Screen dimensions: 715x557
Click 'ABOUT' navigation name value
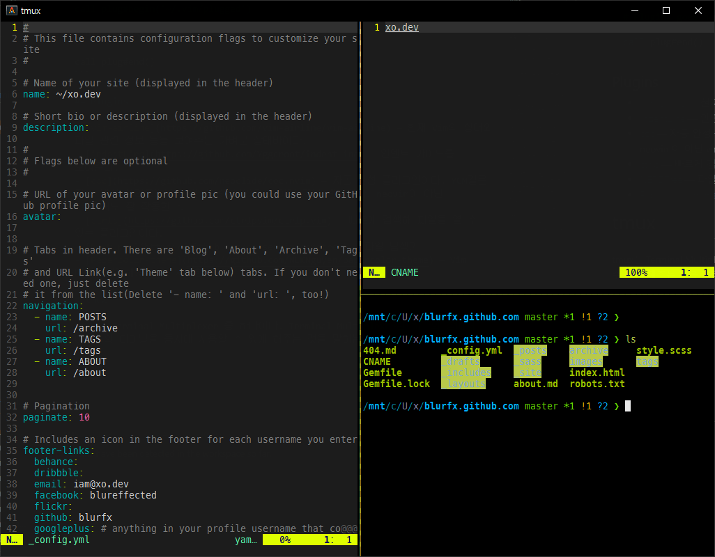[x=93, y=361]
